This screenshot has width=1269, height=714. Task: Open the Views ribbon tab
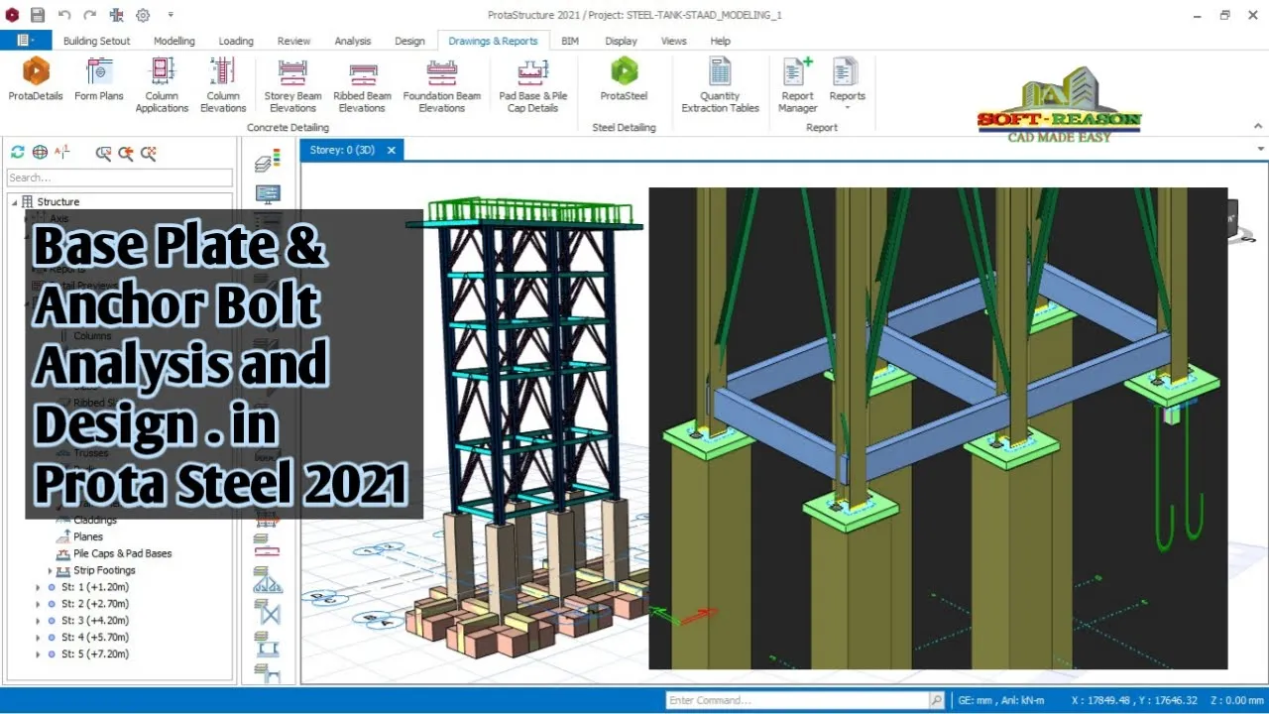[x=674, y=41]
